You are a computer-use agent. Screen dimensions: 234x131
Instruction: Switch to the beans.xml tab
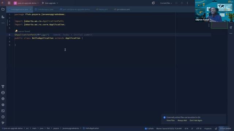pyautogui.click(x=102, y=9)
